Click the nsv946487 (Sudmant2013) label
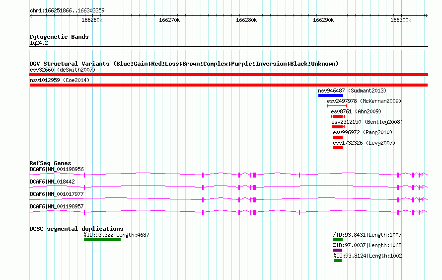This screenshot has height=280, width=442. click(x=352, y=91)
